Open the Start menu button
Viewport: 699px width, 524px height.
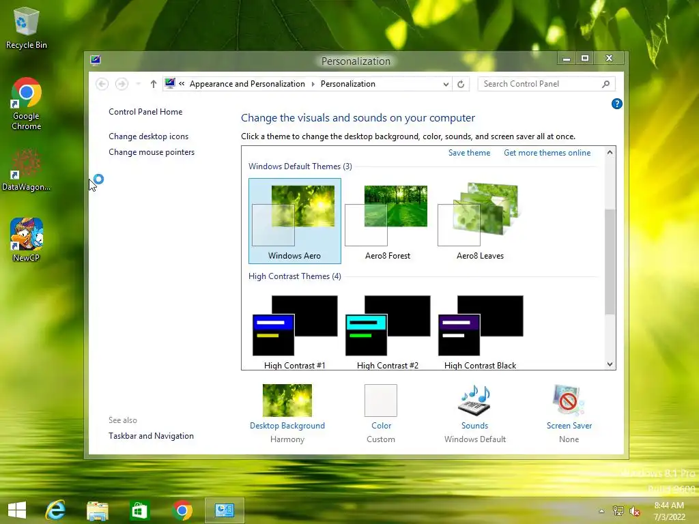coord(17,510)
